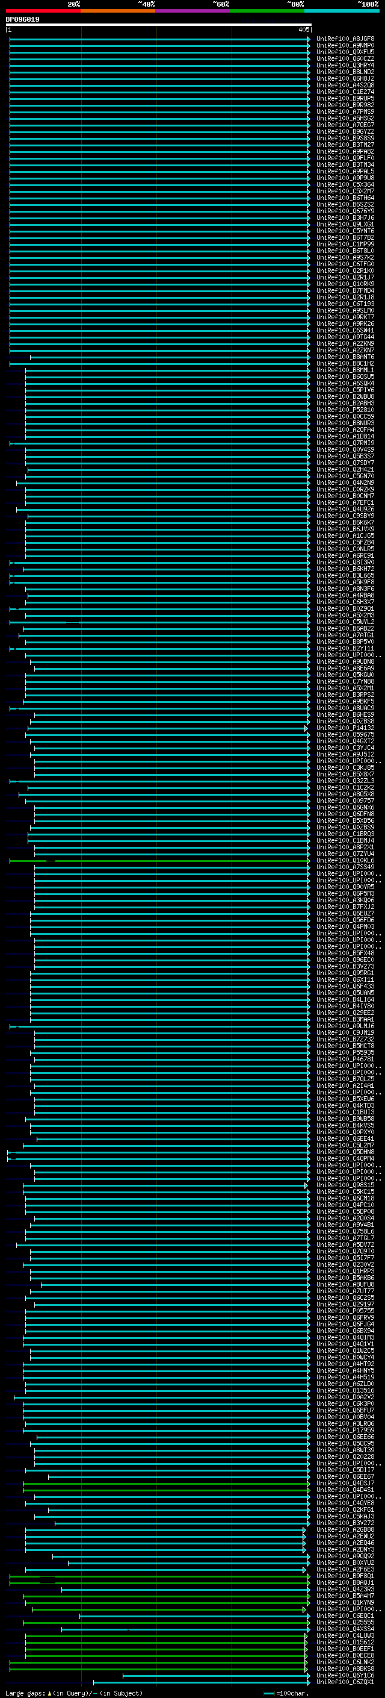
Task: Select hit UniRef100_Q4D4S1
Action: pyautogui.click(x=345, y=1490)
